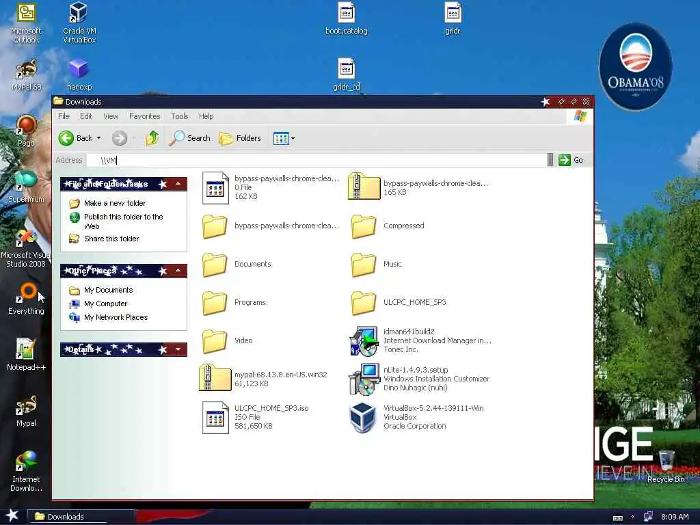This screenshot has height=525, width=700.
Task: Select the Music folder
Action: [377, 265]
